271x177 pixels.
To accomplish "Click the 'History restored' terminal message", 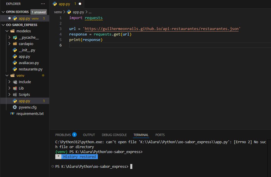I will pos(80,157).
